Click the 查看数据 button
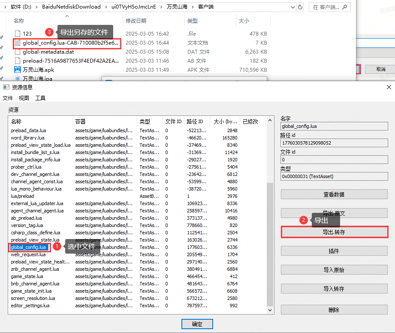 [x=334, y=194]
